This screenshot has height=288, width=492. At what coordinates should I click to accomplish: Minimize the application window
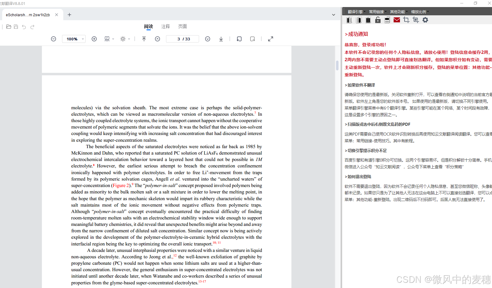click(x=462, y=3)
